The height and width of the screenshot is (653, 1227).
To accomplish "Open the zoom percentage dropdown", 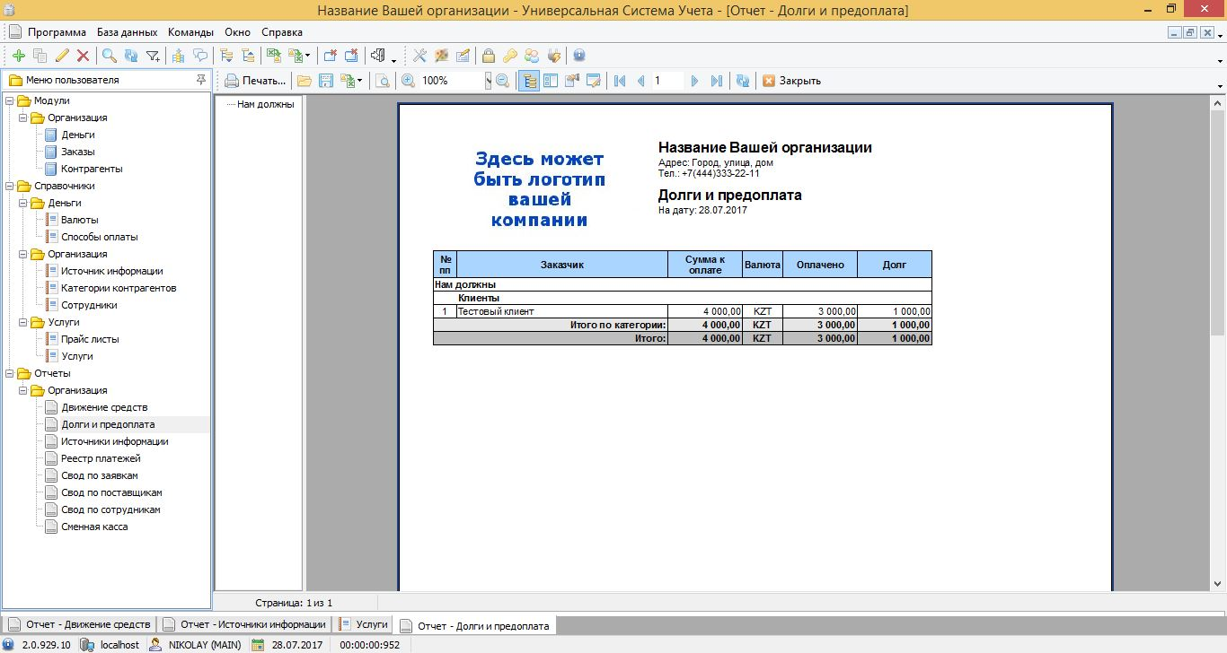I will [489, 81].
